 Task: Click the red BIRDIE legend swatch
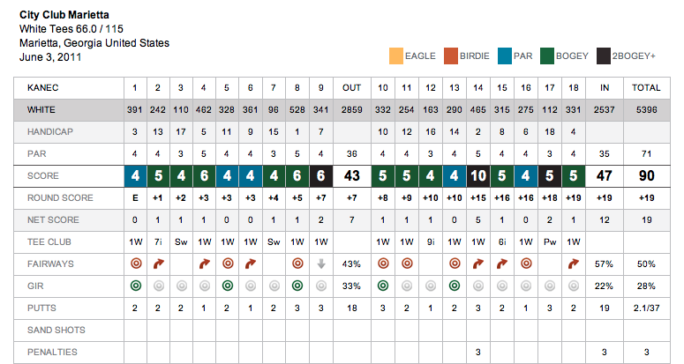point(450,56)
